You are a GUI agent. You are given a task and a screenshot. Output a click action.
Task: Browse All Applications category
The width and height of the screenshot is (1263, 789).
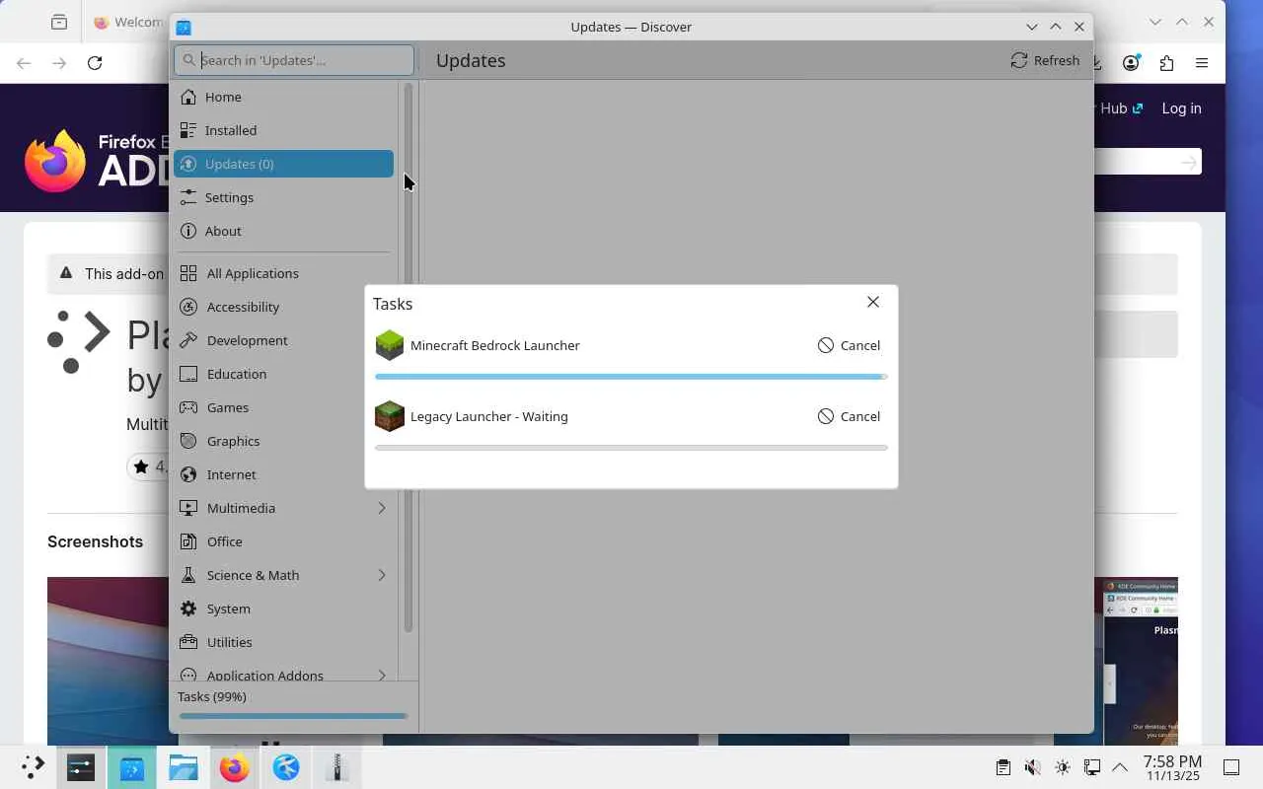pos(283,273)
